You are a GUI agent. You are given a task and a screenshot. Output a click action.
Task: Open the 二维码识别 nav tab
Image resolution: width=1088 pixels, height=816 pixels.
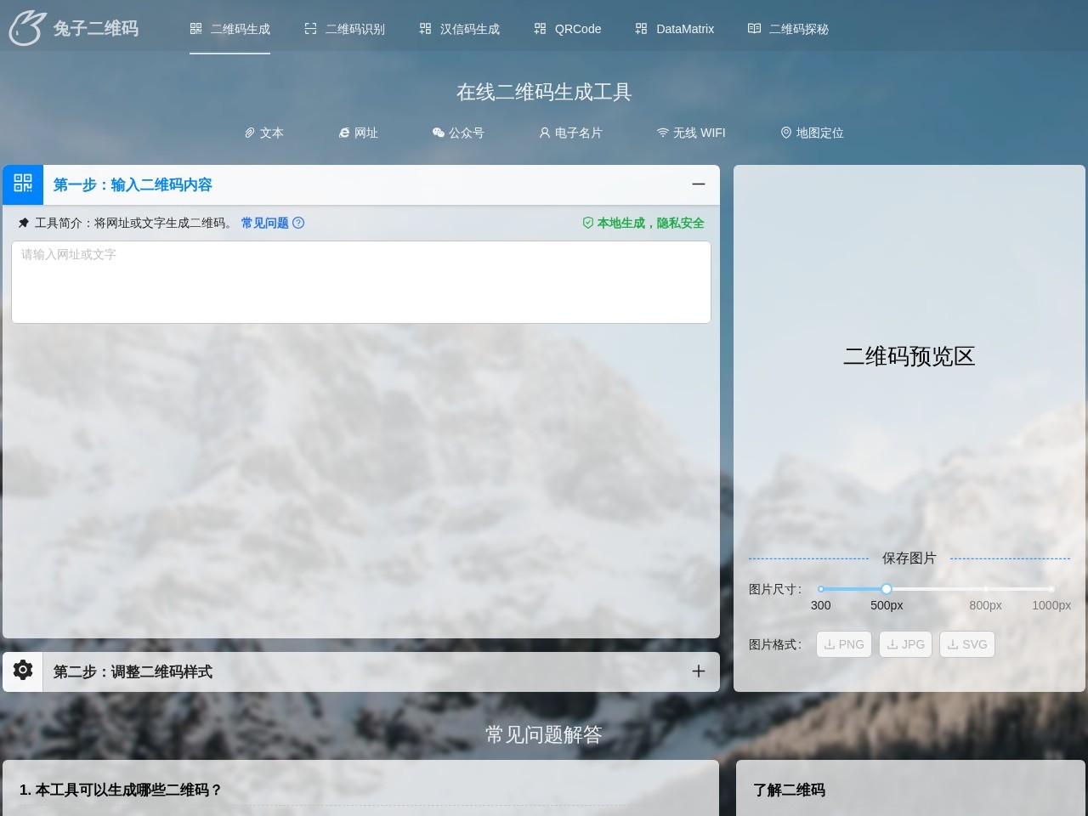pos(344,29)
